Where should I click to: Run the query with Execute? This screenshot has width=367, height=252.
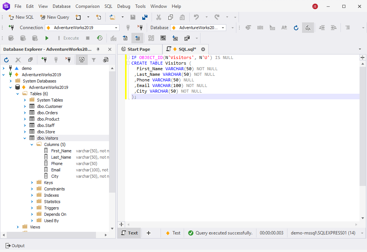(x=47, y=38)
